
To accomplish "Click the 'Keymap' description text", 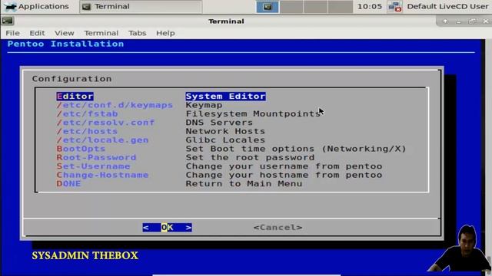I will [204, 105].
